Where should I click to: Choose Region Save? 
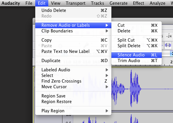[x=73, y=96]
